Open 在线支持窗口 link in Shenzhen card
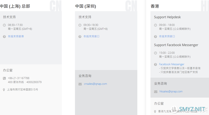 (92, 36)
